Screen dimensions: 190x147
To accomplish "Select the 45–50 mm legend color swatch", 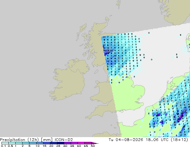I will (x=88, y=143).
